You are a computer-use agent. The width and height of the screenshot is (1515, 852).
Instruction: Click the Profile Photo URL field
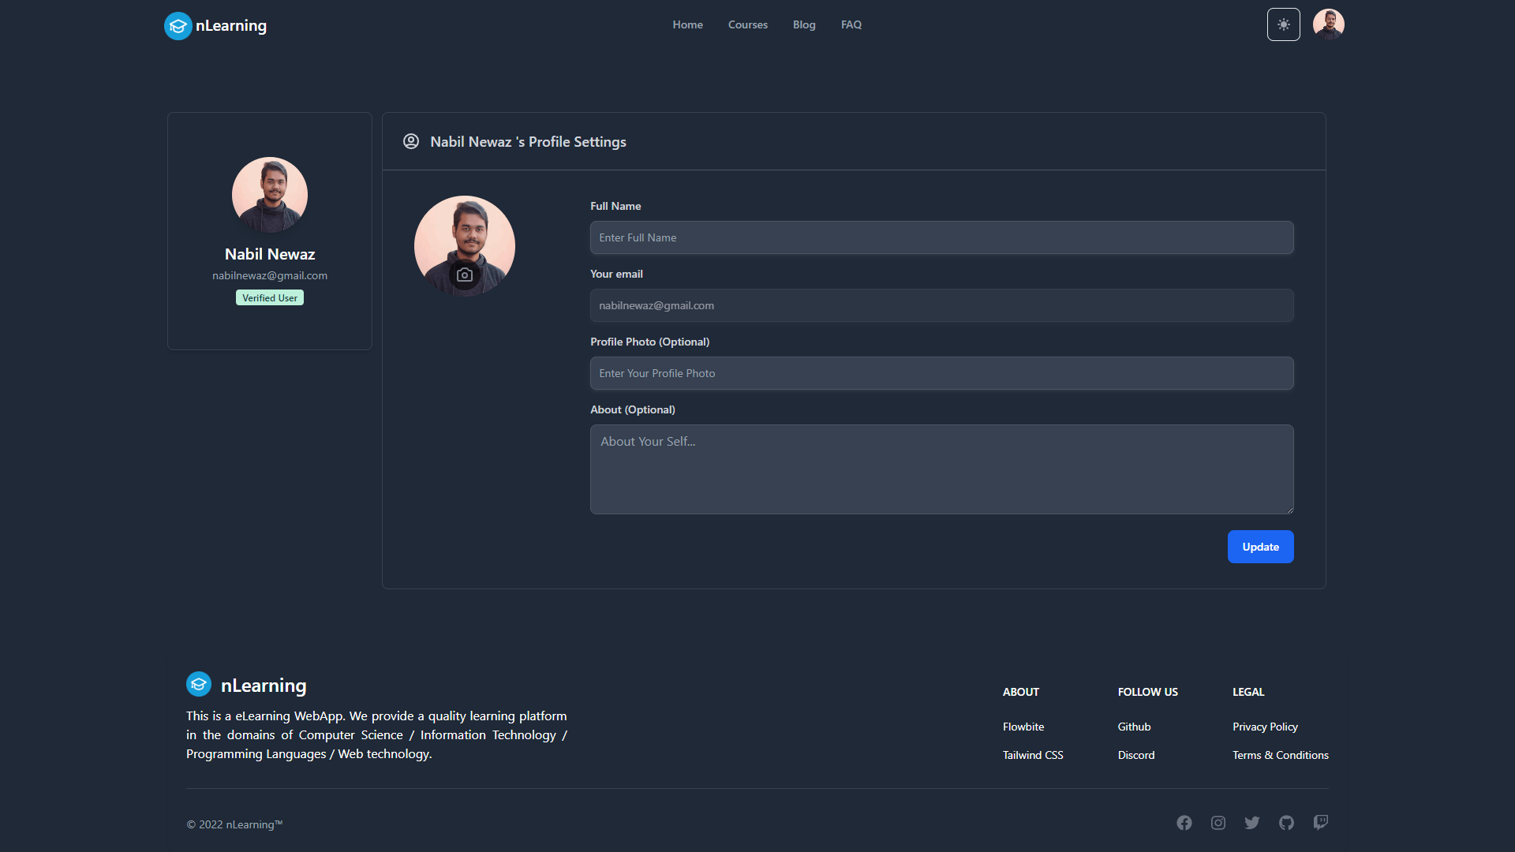(941, 373)
